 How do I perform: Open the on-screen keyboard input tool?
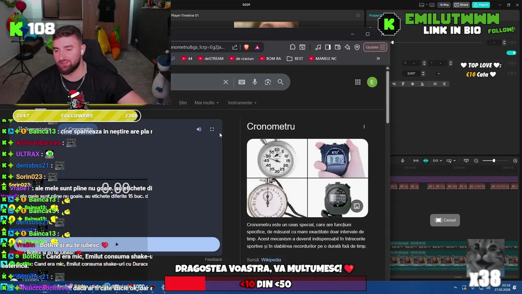tap(242, 82)
